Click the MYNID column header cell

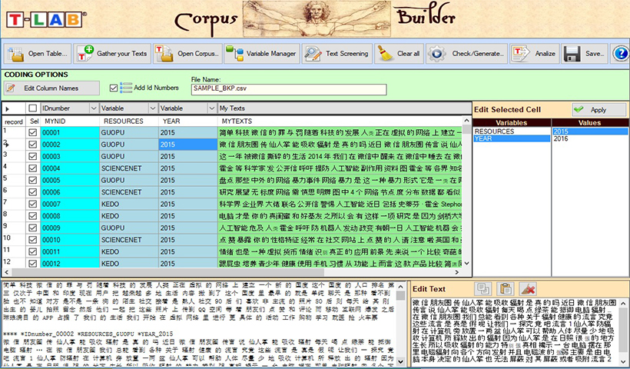[x=70, y=121]
